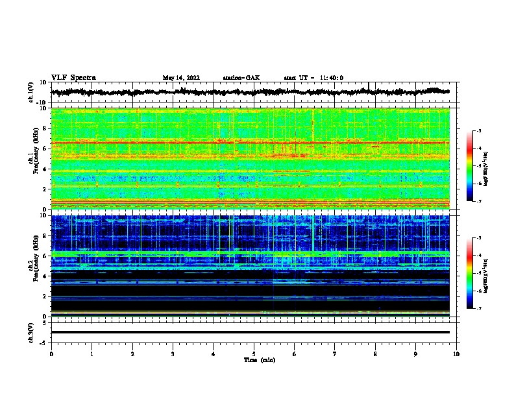Click the time axis tick label "1"
This screenshot has width=514, height=397.
(92, 354)
